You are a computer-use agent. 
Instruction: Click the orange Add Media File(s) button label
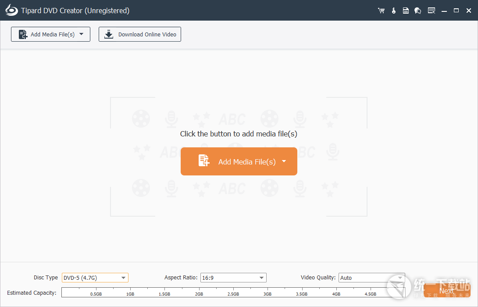click(247, 162)
